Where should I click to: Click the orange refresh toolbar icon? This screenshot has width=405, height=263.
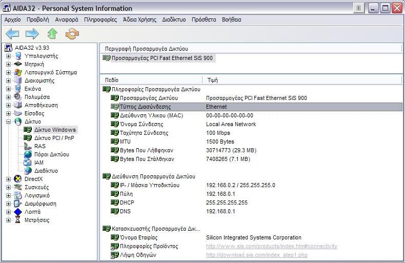[x=72, y=34]
